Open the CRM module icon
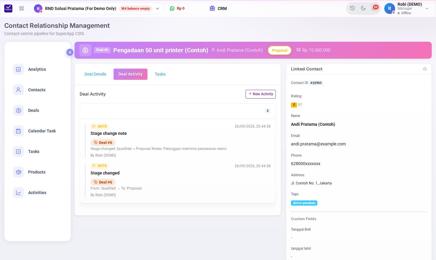 [x=212, y=8]
